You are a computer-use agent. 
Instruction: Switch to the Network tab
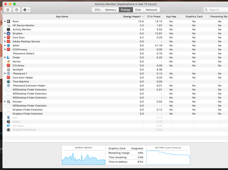(152, 10)
